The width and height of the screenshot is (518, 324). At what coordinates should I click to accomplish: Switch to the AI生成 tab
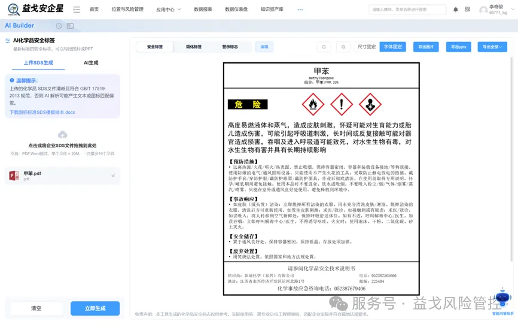(91, 62)
